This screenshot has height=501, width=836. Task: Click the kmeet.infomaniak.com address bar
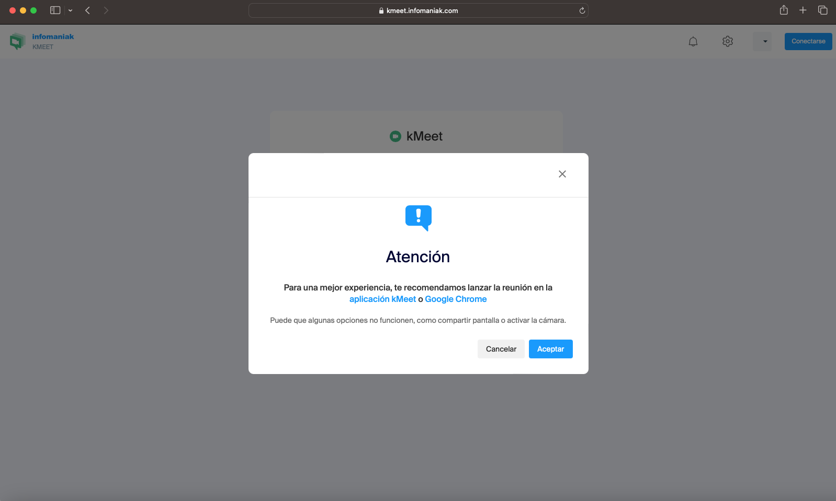(419, 10)
